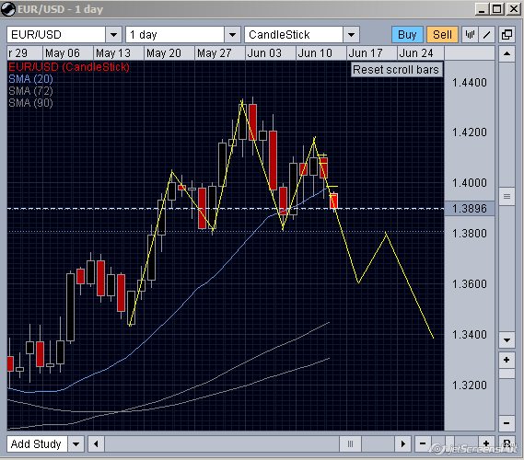Open the 1 day timeframe dropdown arrow
Viewport: 524px width, 460px height.
pyautogui.click(x=232, y=34)
